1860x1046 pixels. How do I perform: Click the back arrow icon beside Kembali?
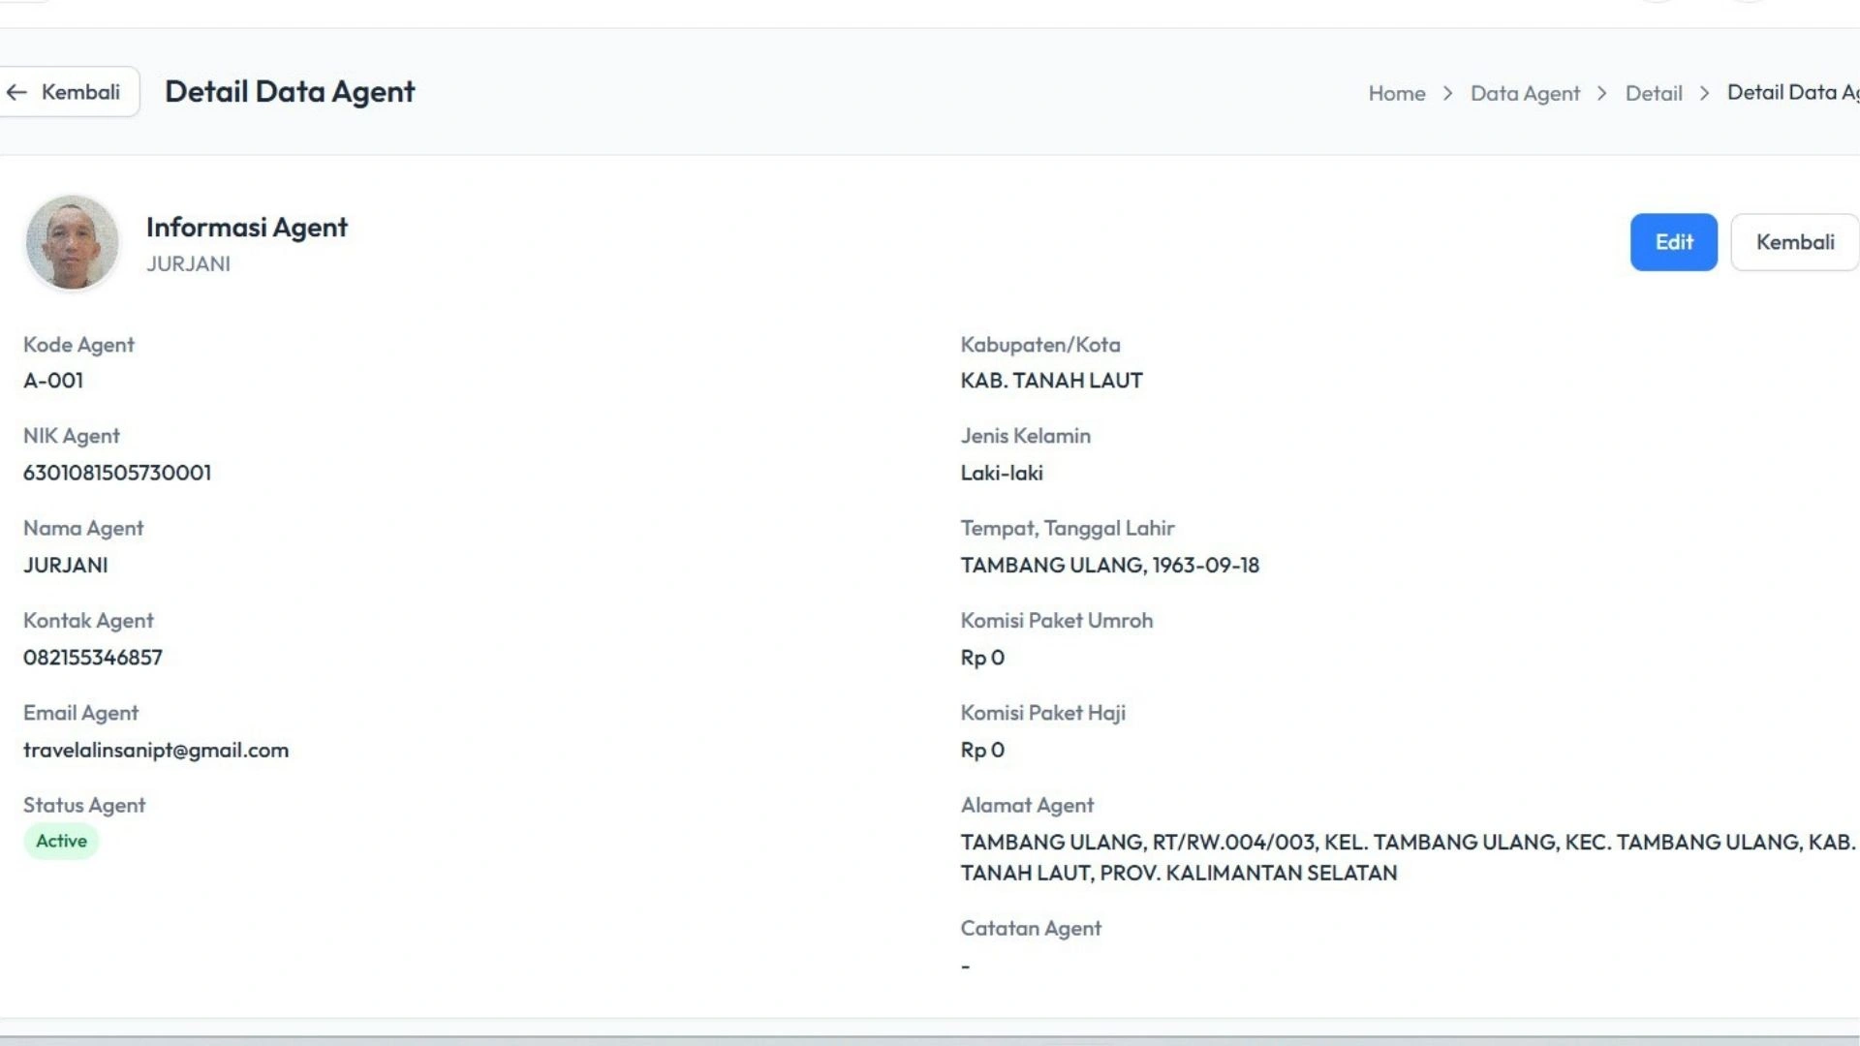click(16, 92)
